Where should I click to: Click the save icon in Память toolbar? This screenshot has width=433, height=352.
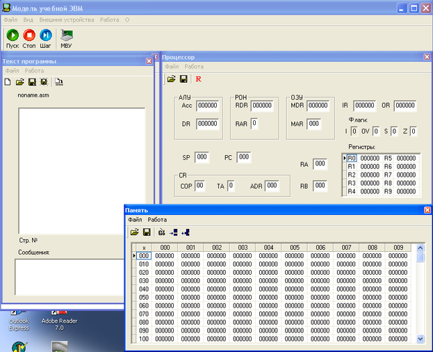147,232
